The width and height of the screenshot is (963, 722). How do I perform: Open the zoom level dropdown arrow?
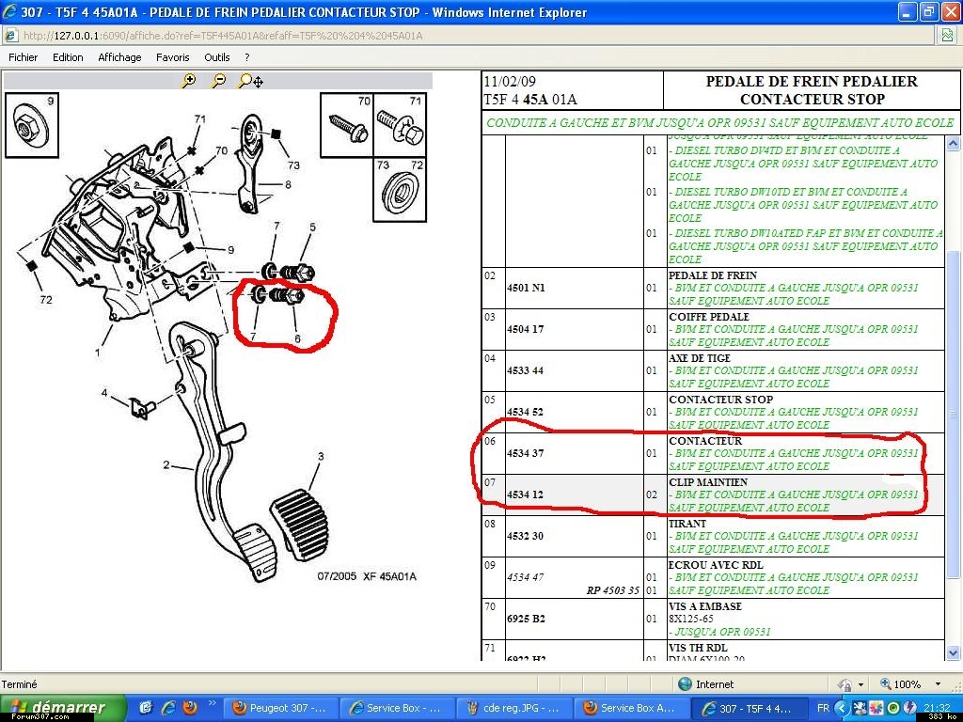(x=938, y=684)
